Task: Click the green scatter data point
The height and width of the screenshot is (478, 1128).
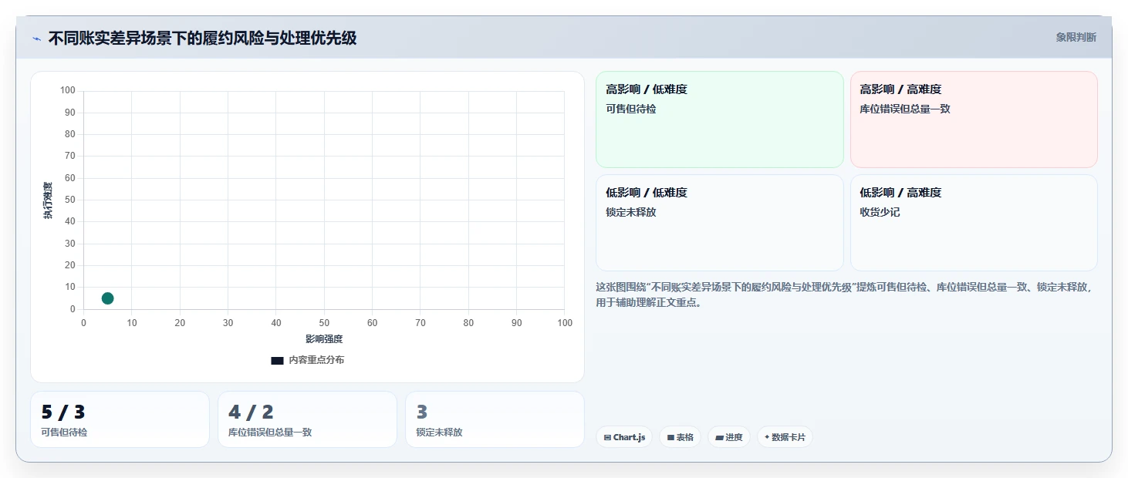Action: click(x=107, y=298)
